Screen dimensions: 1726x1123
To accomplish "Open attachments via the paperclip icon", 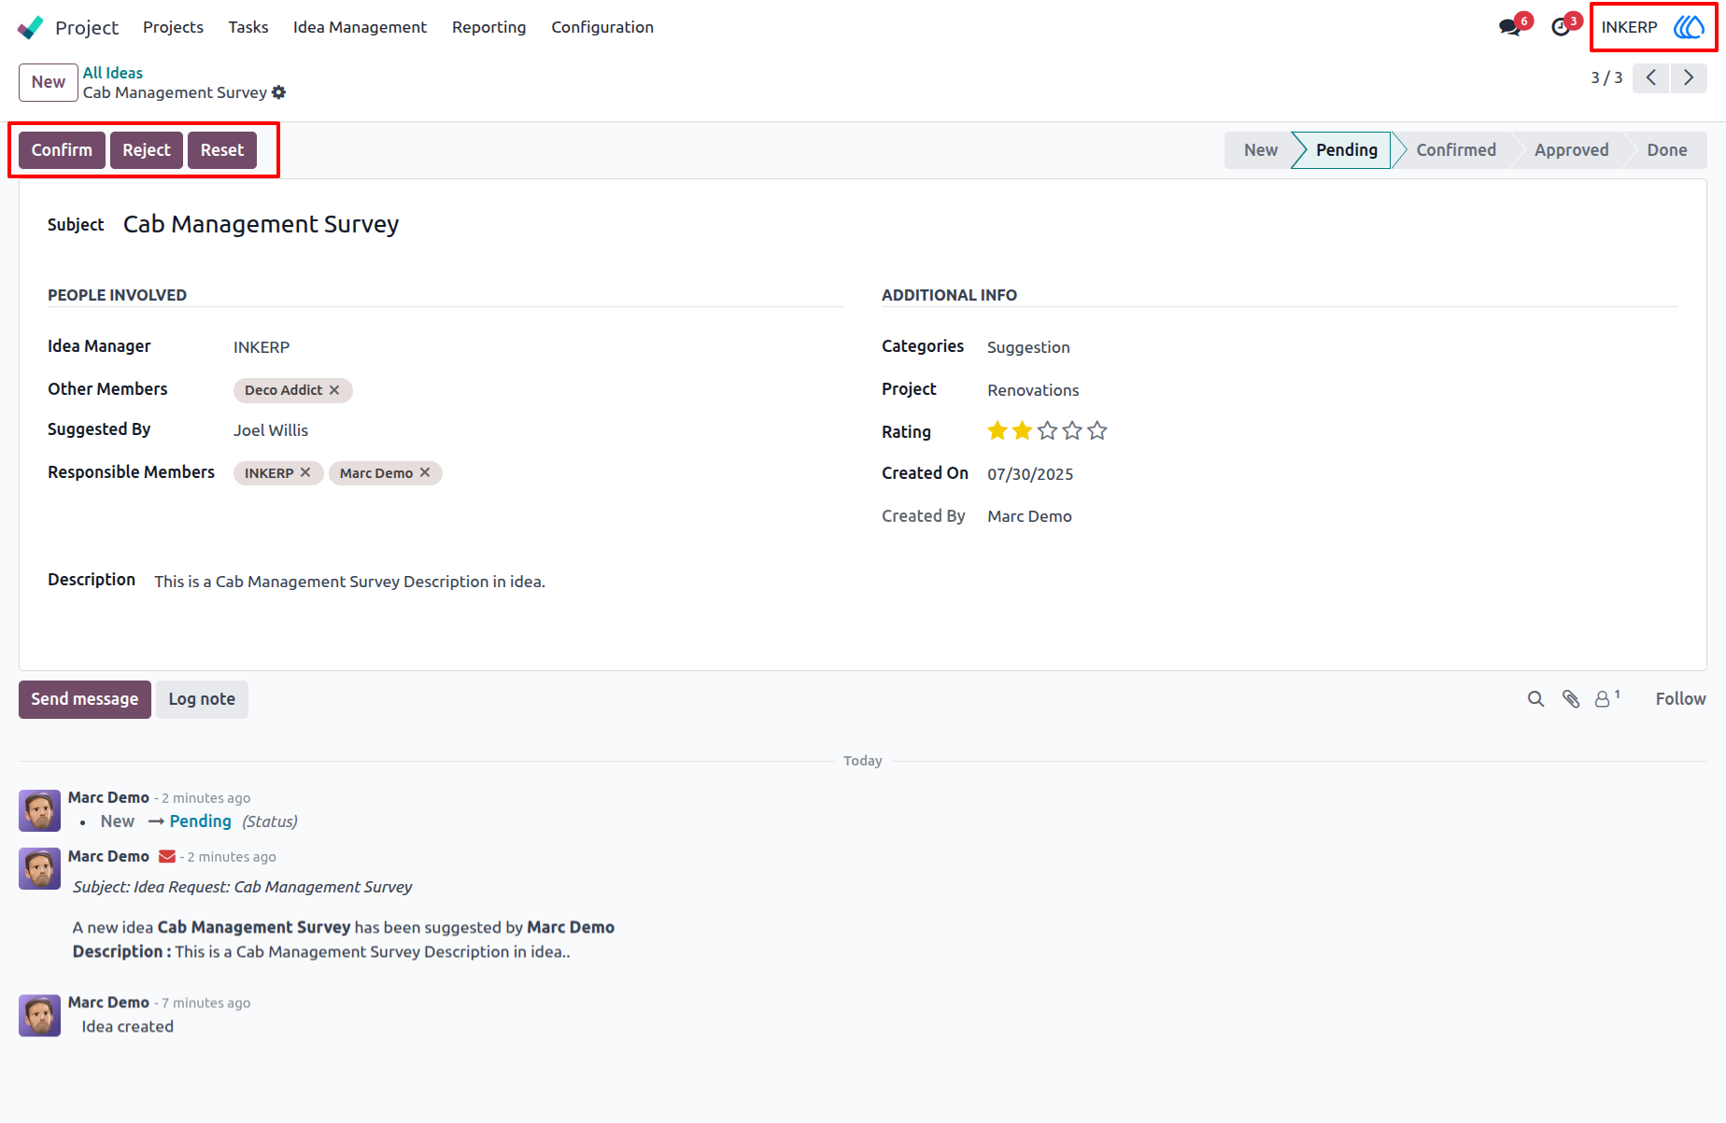I will pyautogui.click(x=1571, y=699).
